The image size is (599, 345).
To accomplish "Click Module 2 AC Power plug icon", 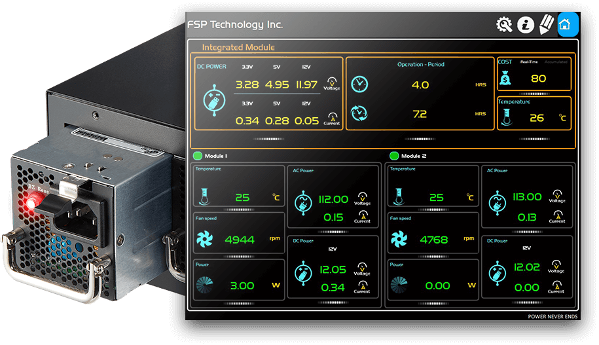I will (498, 203).
